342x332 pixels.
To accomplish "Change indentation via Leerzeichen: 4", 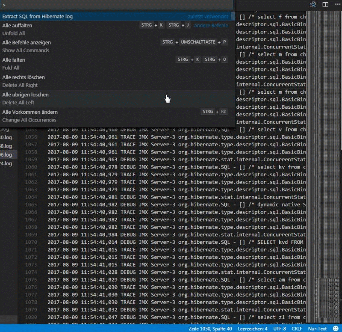I will pos(251,329).
